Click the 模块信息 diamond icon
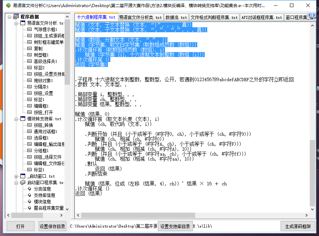The height and width of the screenshot is (236, 319). pos(29,202)
